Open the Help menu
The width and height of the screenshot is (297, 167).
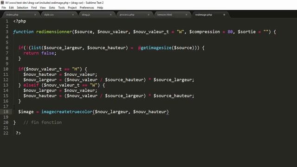[100, 7]
